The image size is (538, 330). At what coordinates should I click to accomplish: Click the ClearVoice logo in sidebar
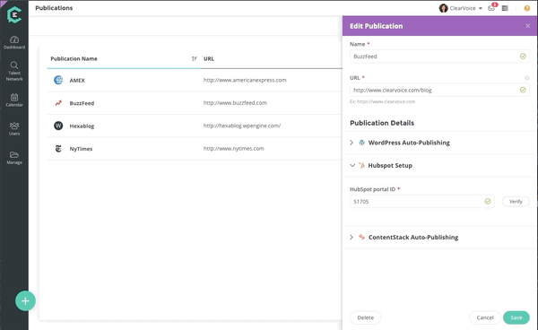pyautogui.click(x=14, y=14)
